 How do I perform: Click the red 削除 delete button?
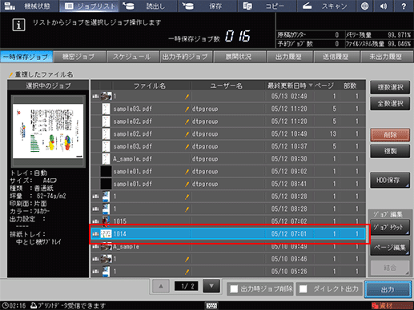[390, 135]
